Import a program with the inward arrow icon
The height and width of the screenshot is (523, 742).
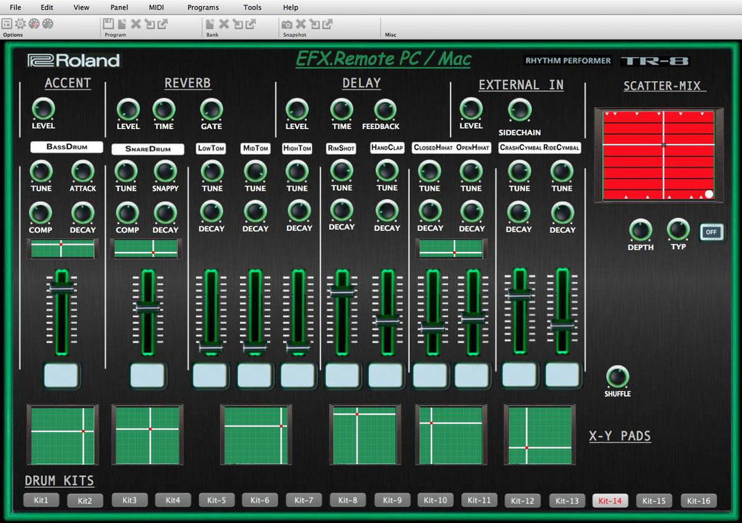[x=150, y=24]
